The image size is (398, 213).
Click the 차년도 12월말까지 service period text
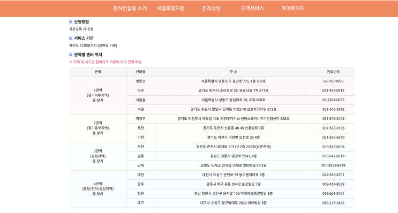(93, 45)
